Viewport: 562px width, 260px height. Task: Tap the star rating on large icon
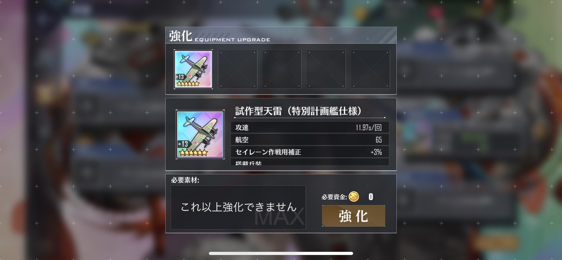click(x=194, y=153)
